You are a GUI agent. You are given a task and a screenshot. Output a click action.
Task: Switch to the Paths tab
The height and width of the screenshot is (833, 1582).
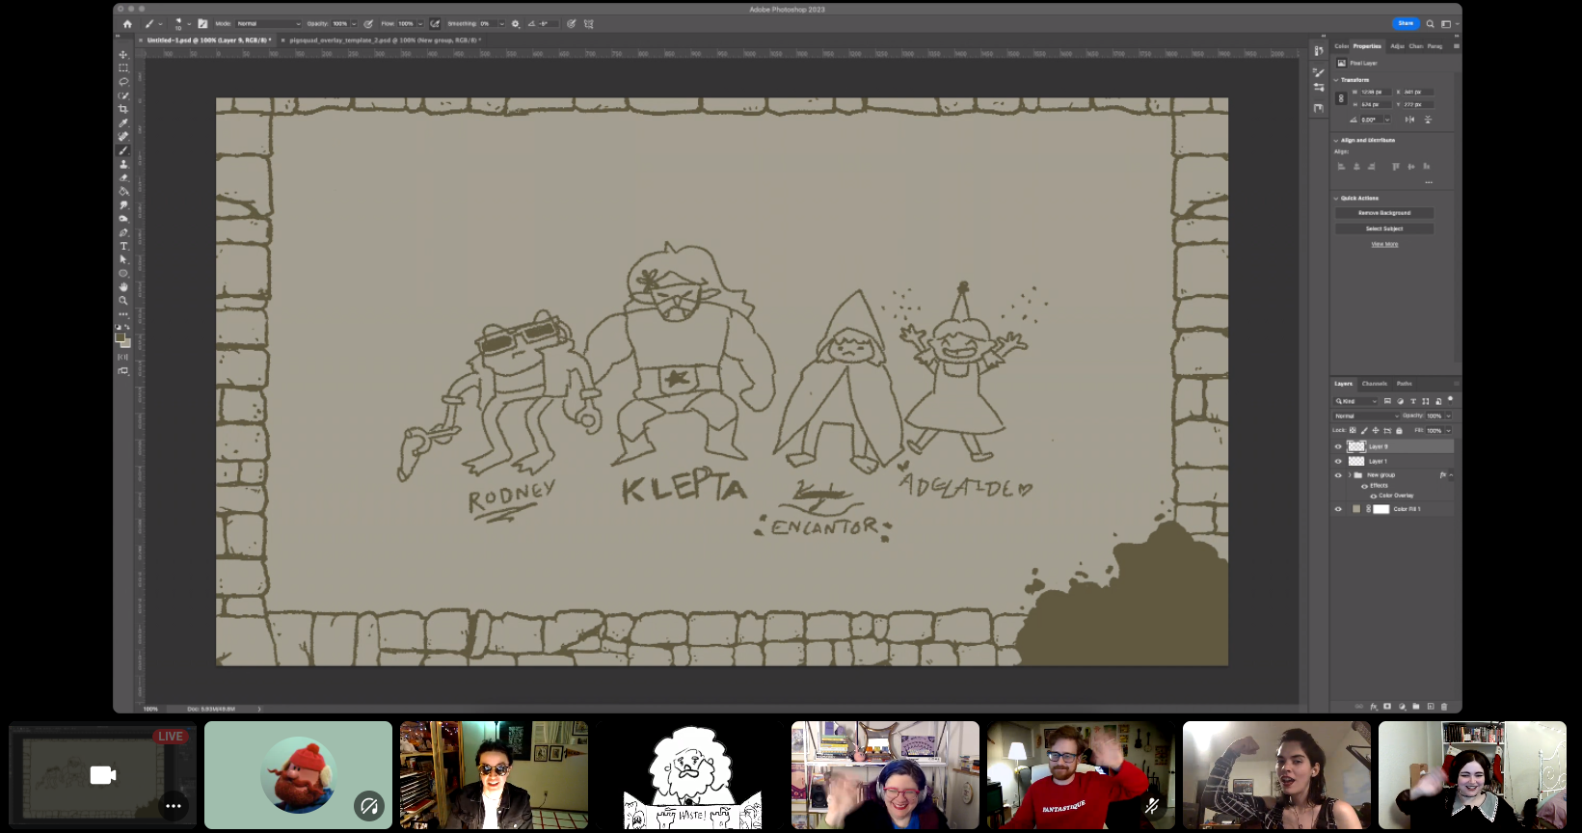(x=1404, y=384)
